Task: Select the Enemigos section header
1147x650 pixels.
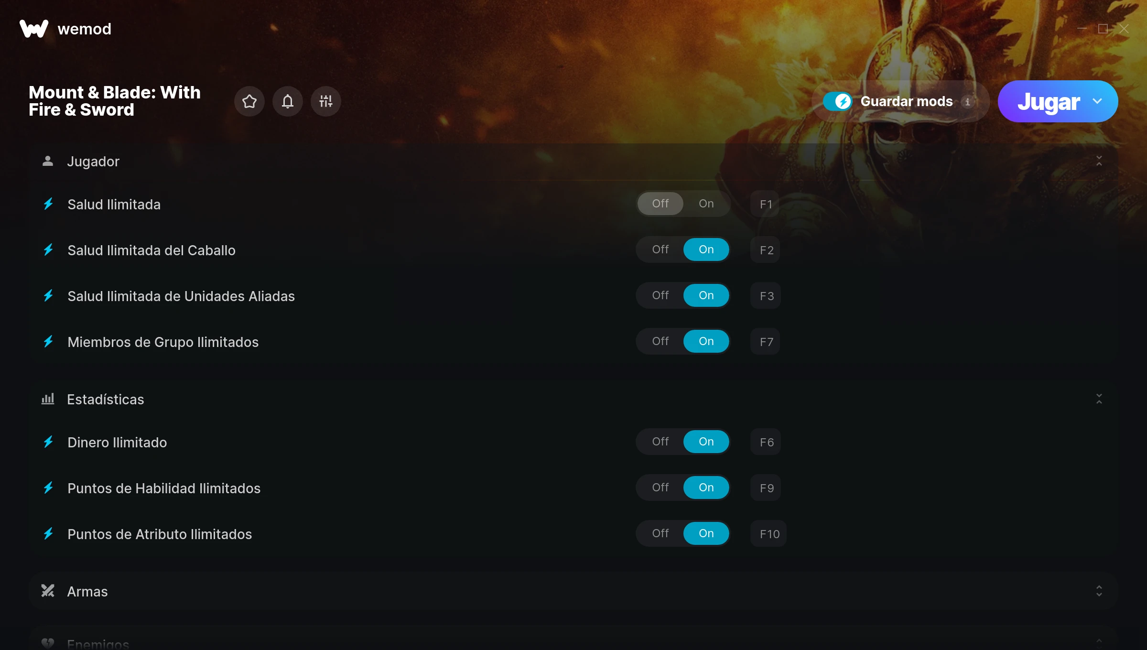Action: [573, 640]
